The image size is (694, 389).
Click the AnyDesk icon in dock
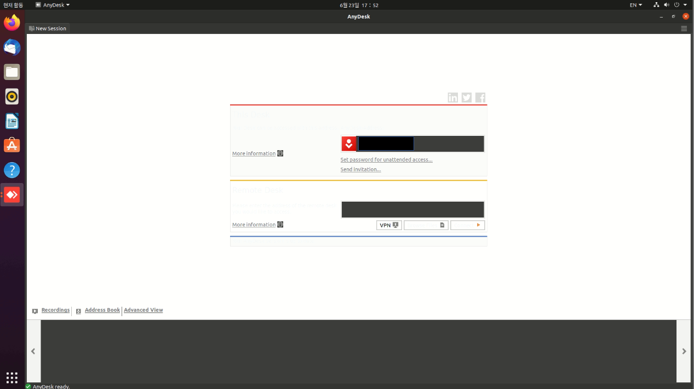coord(12,195)
